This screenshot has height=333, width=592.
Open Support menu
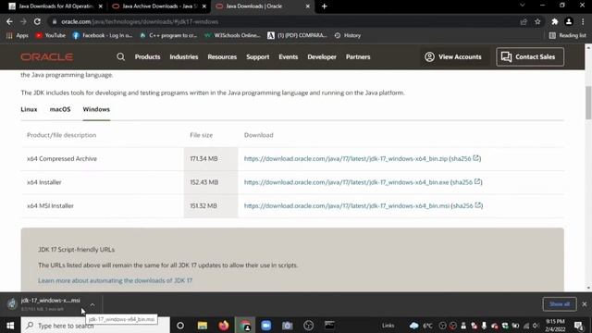coord(258,57)
